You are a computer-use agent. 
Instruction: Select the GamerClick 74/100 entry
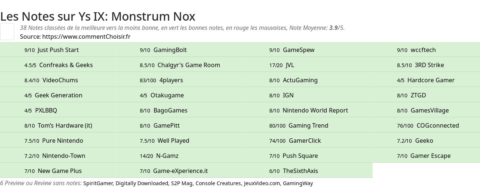[x=305, y=141]
